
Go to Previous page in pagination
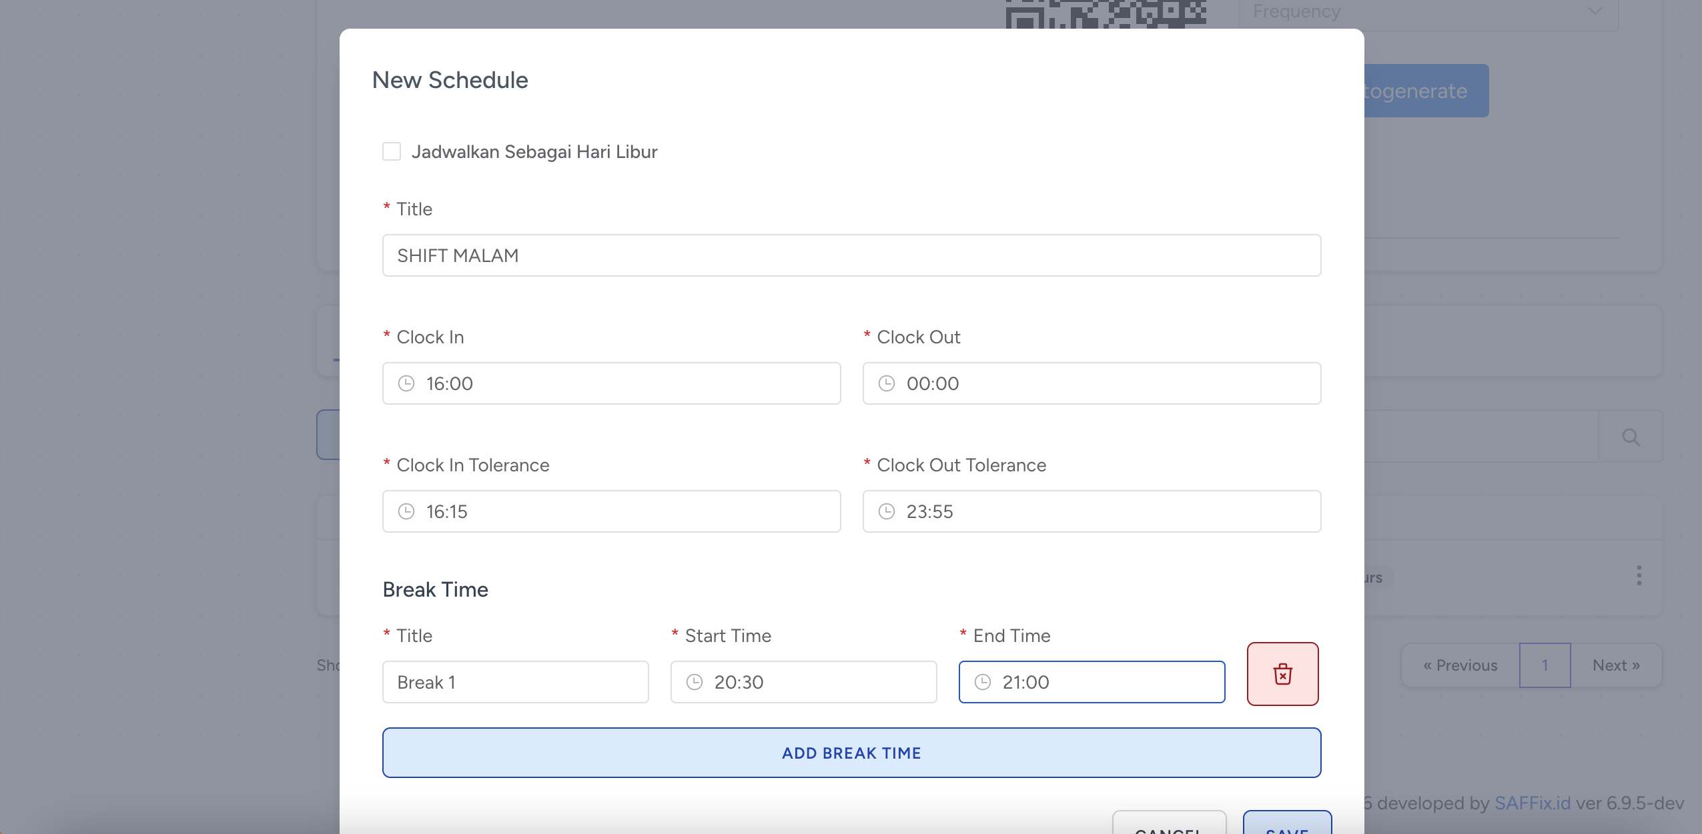(x=1460, y=665)
